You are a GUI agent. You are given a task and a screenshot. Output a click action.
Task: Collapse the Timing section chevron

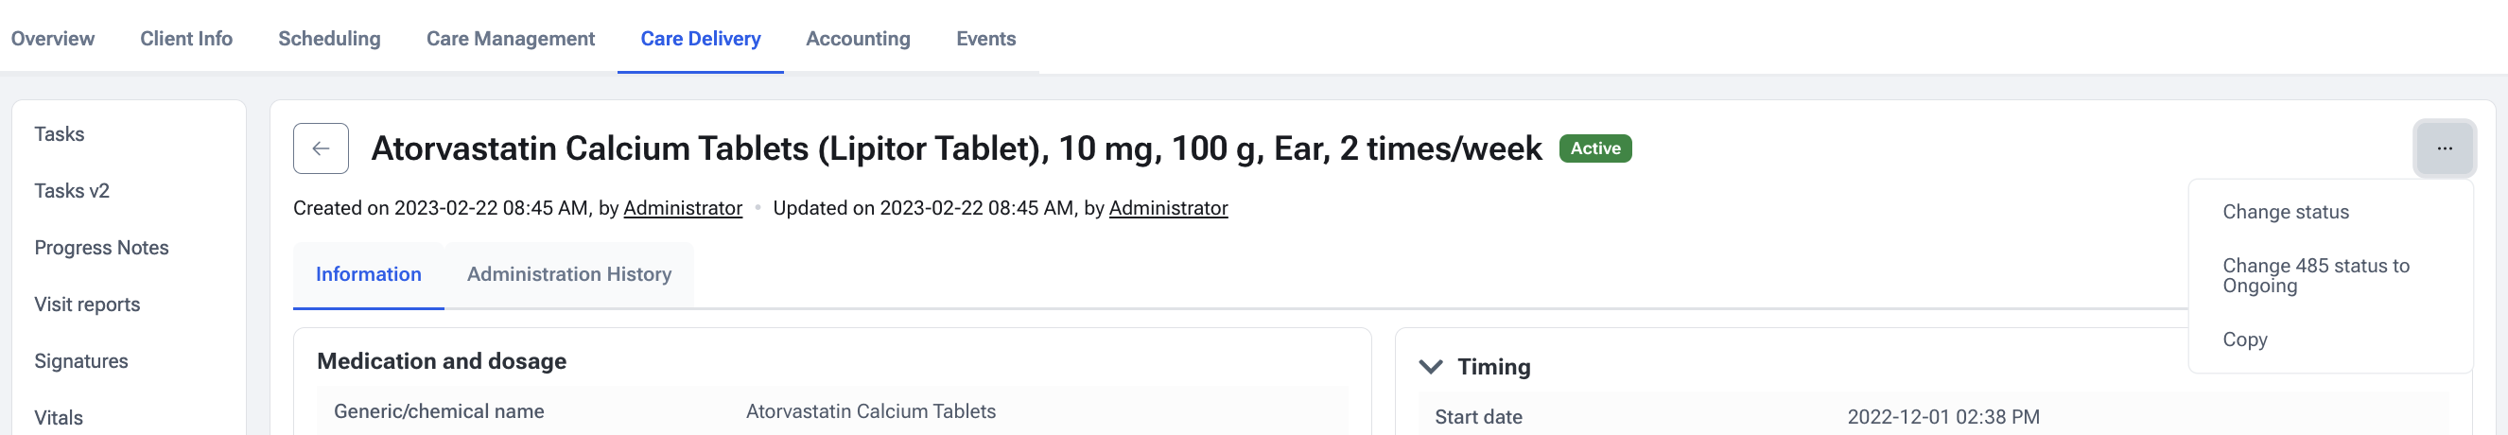click(x=1430, y=367)
